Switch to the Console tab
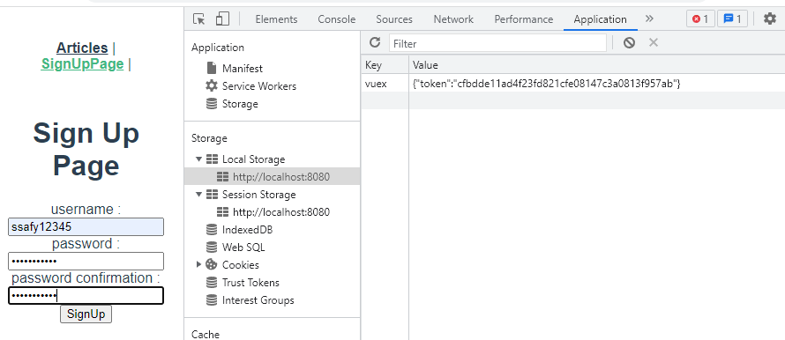This screenshot has height=340, width=785. click(x=336, y=19)
